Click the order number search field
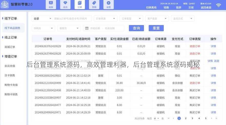The image size is (226, 125). point(72,18)
